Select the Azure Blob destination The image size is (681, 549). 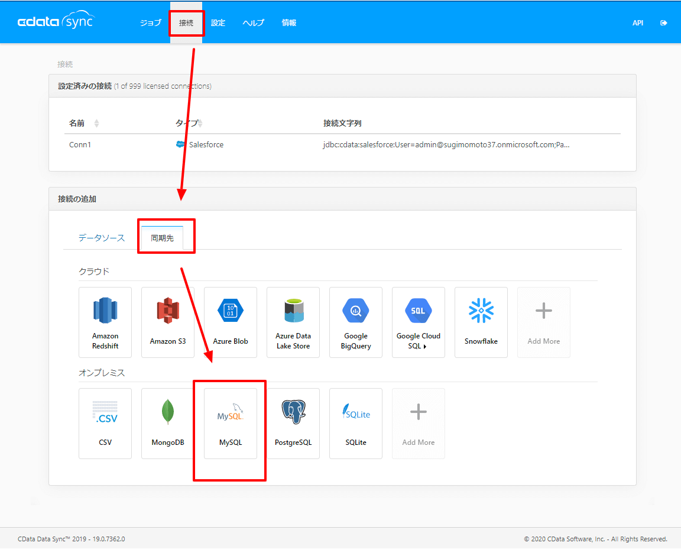230,322
